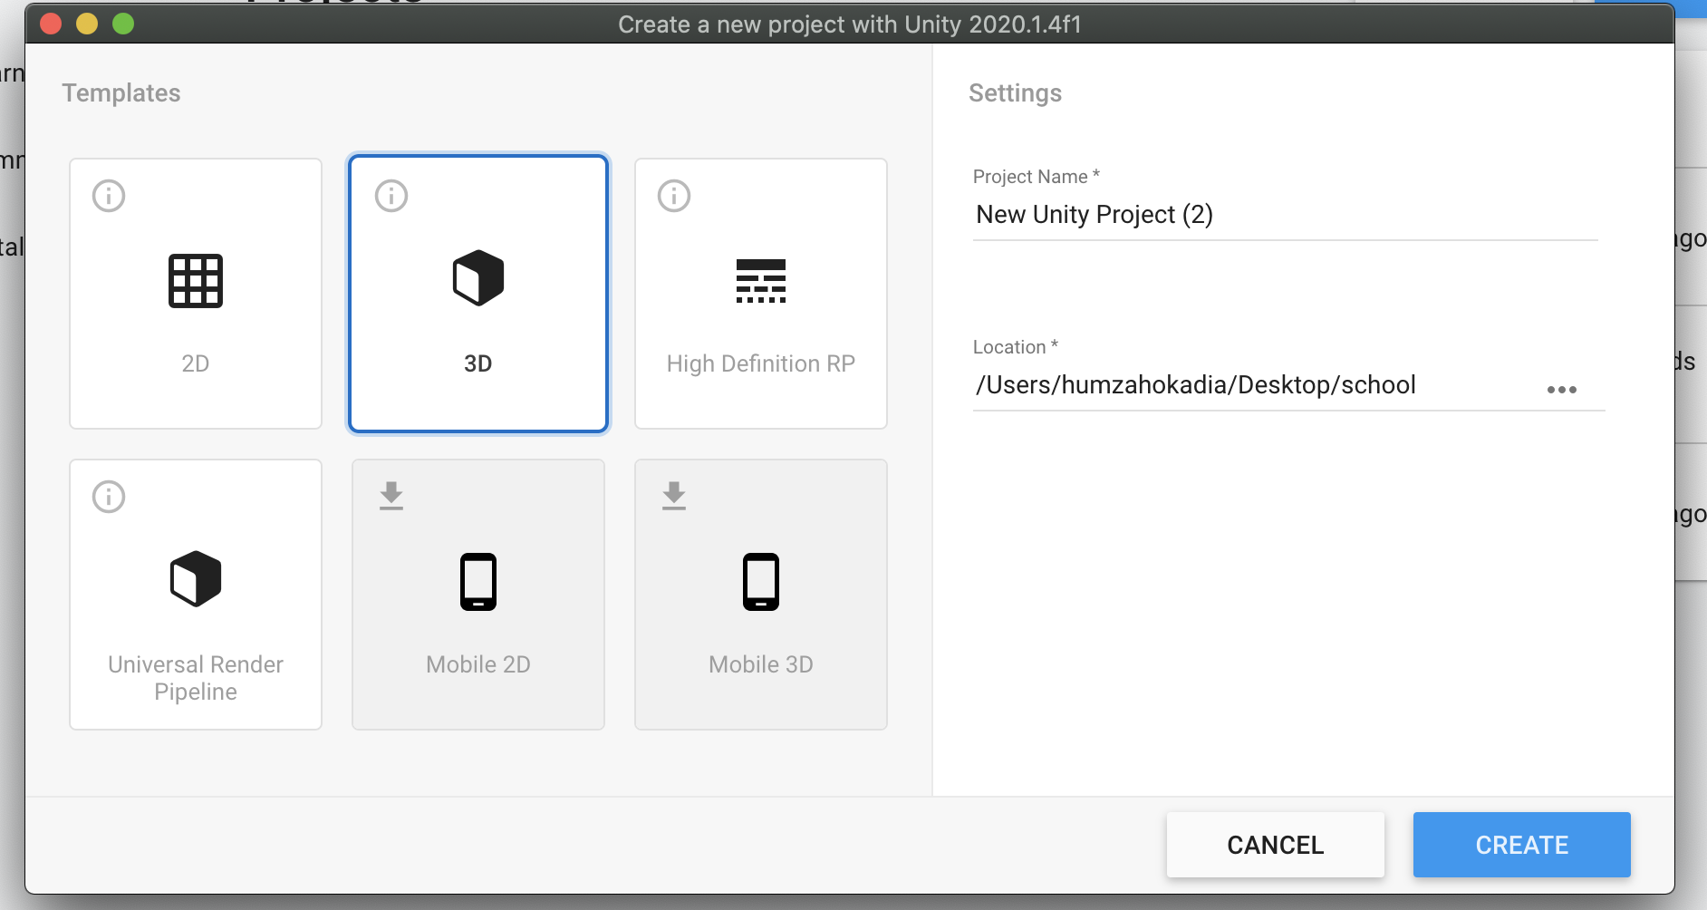Edit the Project Name field
Viewport: 1707px width, 910px height.
[x=1285, y=215]
